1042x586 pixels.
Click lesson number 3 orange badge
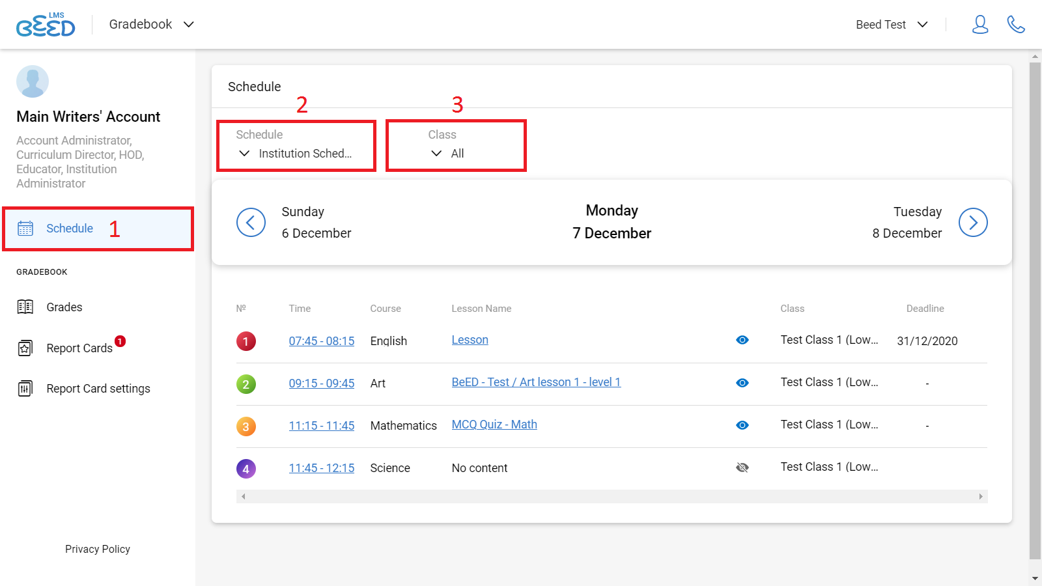pyautogui.click(x=246, y=426)
